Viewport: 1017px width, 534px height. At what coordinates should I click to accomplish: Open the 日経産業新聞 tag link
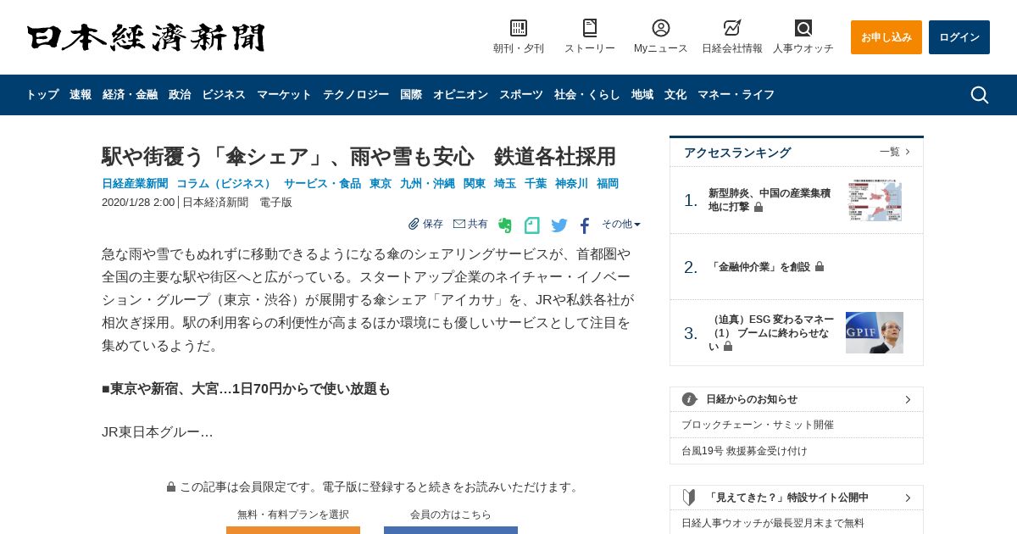pos(135,183)
